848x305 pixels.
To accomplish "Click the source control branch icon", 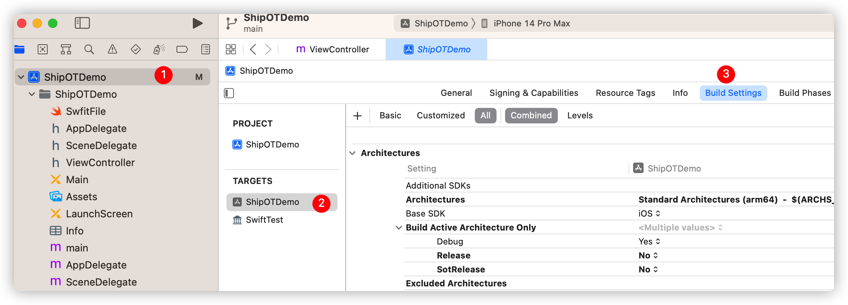I will click(x=232, y=23).
